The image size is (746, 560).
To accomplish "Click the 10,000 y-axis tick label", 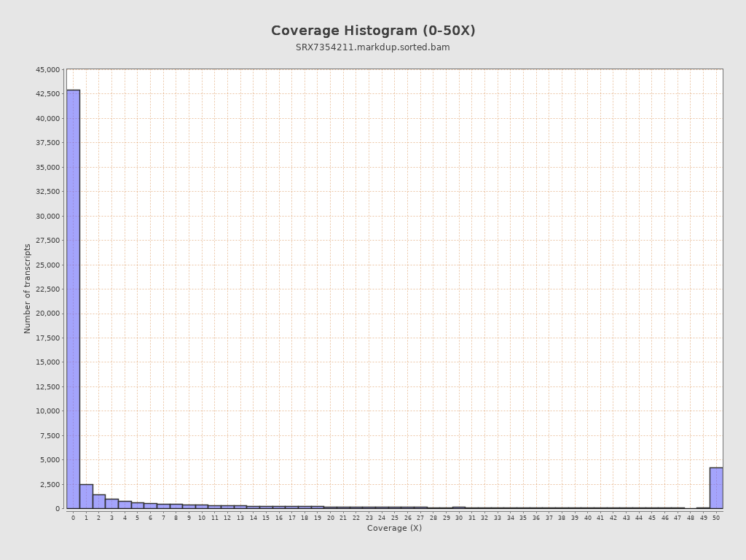I will (48, 411).
